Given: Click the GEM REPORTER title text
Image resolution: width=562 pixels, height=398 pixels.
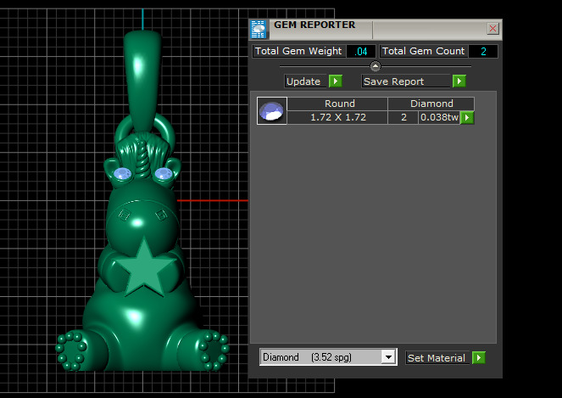Looking at the screenshot, I should [x=314, y=25].
